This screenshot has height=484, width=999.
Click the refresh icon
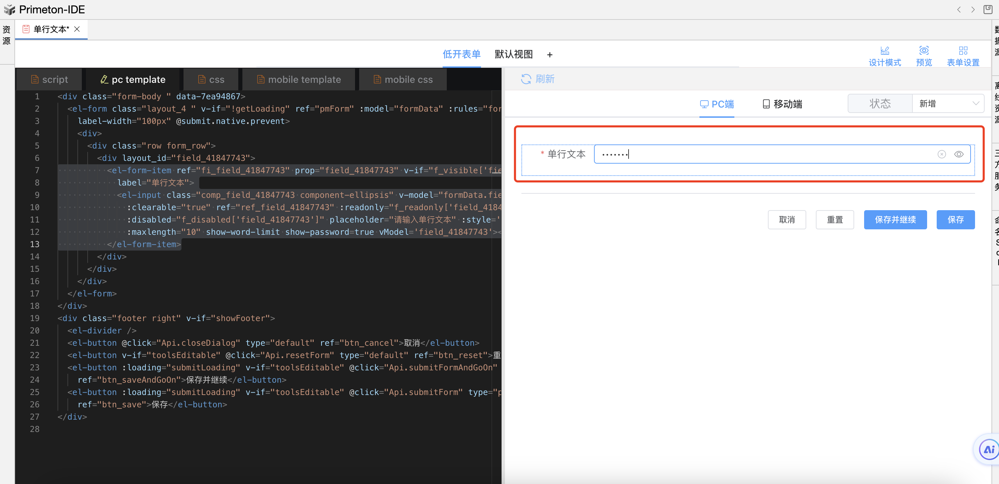(526, 79)
